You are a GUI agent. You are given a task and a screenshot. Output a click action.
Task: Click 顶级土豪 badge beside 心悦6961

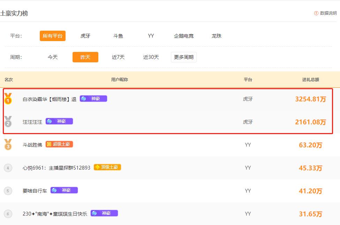pos(107,167)
